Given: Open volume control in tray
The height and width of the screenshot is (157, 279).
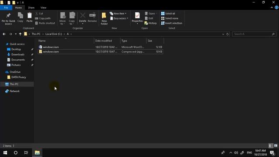Looking at the screenshot, I should click(x=236, y=153).
